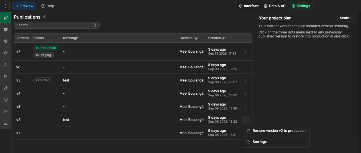The width and height of the screenshot is (361, 153).
Task: Click the In Staging status badge
Action: coord(44,55)
